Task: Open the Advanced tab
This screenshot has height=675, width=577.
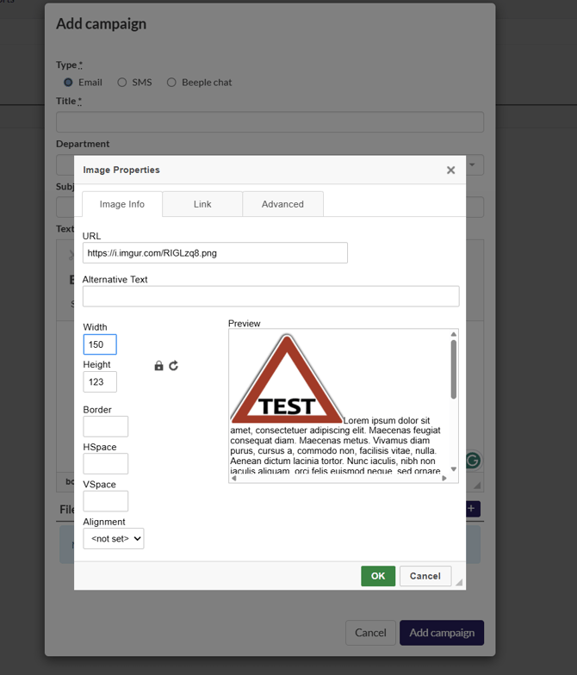Action: point(282,204)
